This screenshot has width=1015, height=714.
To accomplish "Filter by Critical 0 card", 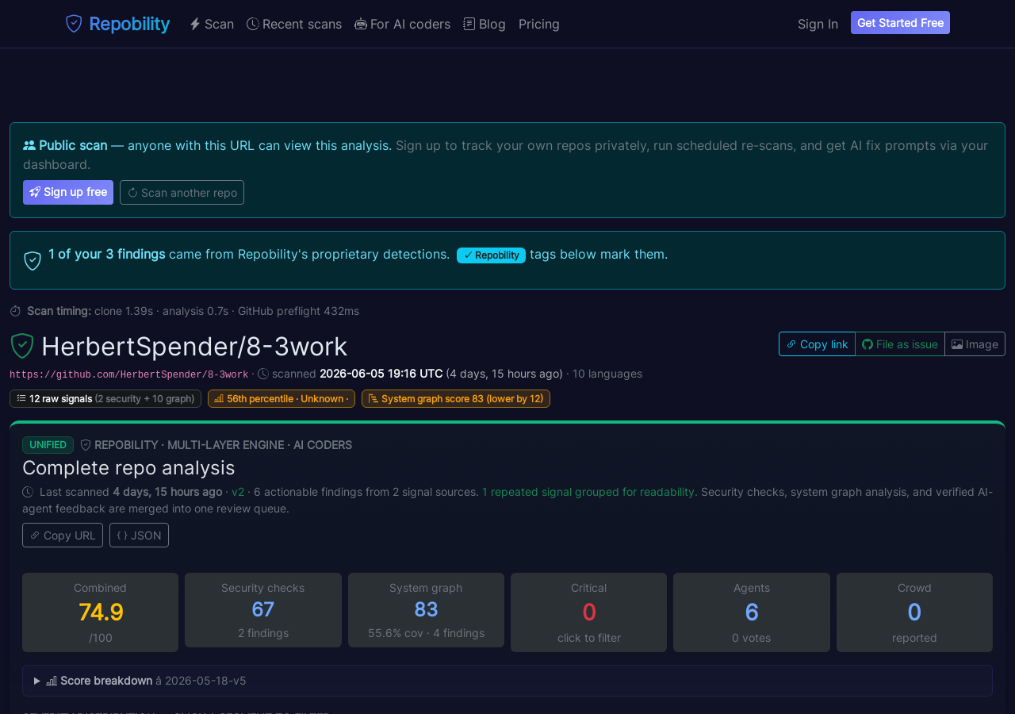I will pyautogui.click(x=588, y=612).
